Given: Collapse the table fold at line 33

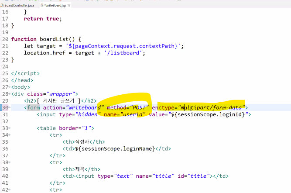Looking at the screenshot, I should coord(10,128).
